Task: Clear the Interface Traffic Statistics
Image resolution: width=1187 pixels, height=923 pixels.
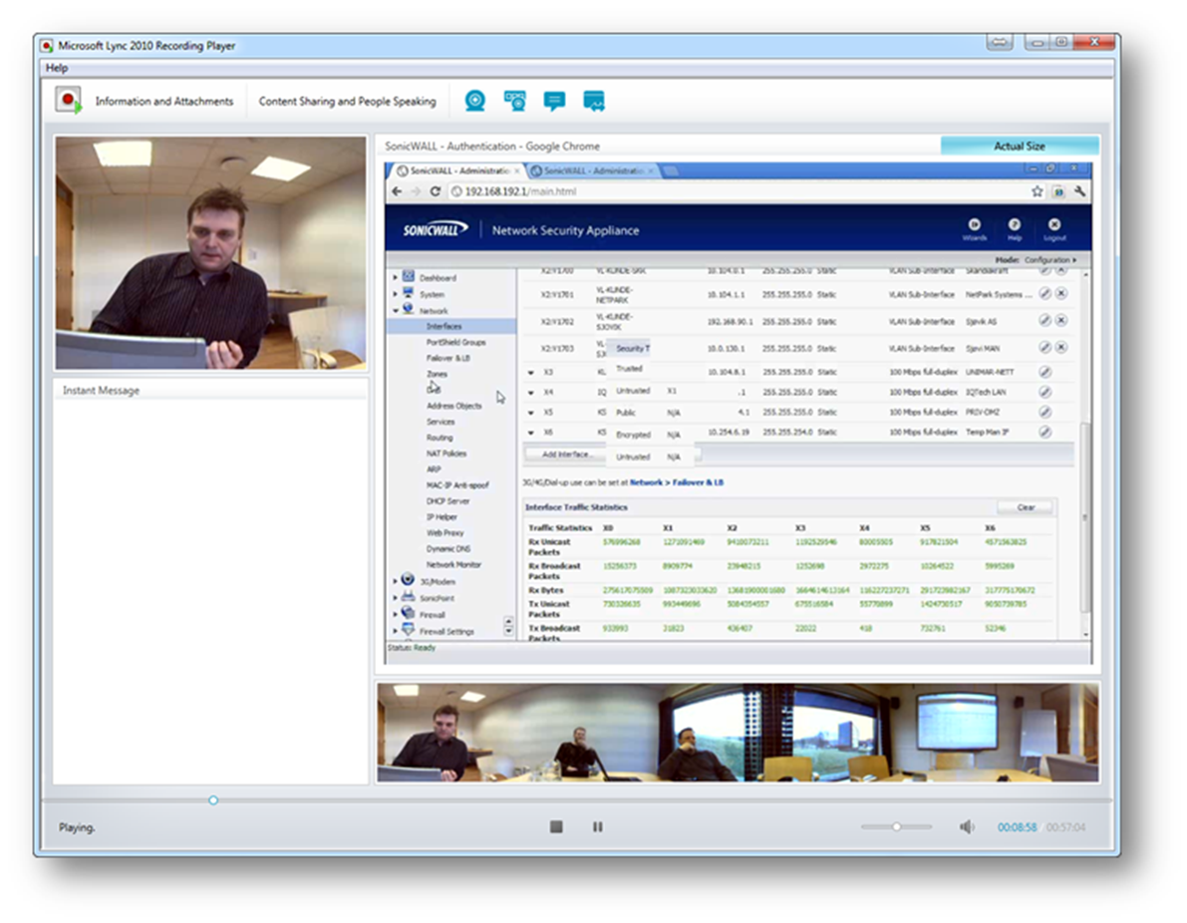Action: click(1026, 507)
